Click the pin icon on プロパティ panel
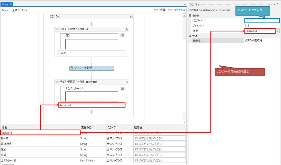Viewport: 281px width, 165px height. tap(278, 4)
